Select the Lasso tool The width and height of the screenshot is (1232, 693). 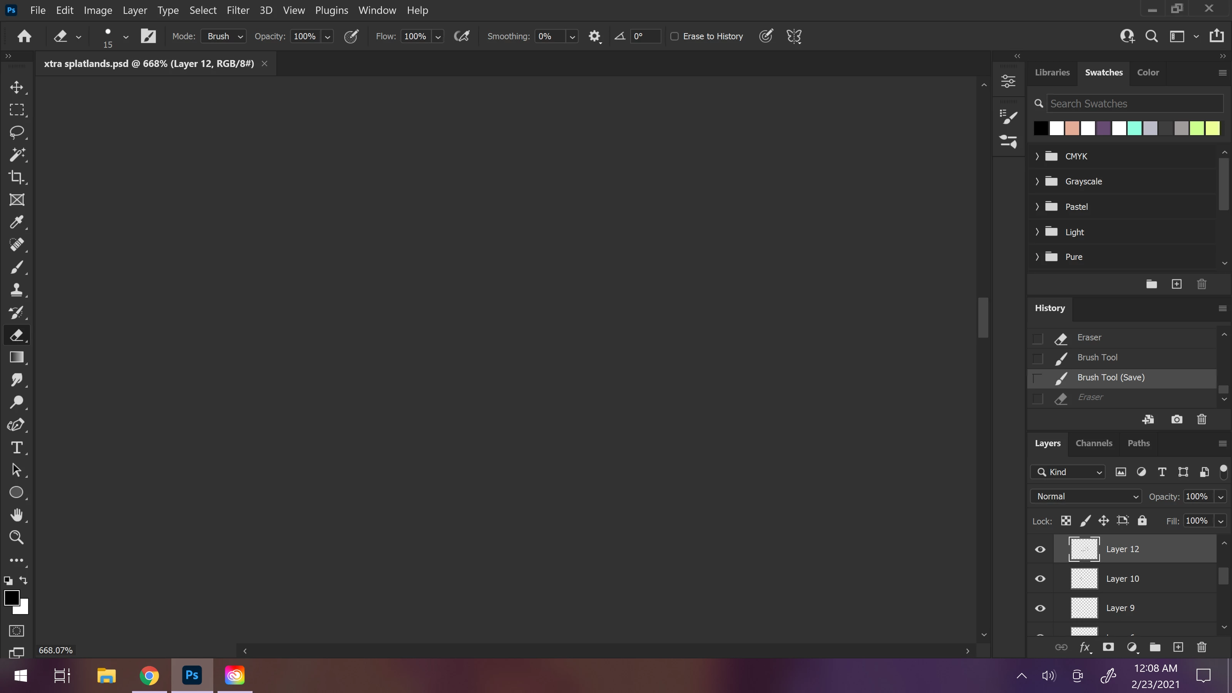click(x=17, y=132)
